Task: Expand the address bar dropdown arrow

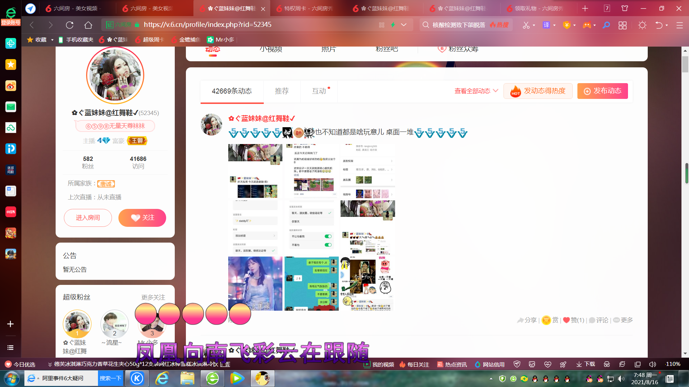Action: (x=404, y=25)
